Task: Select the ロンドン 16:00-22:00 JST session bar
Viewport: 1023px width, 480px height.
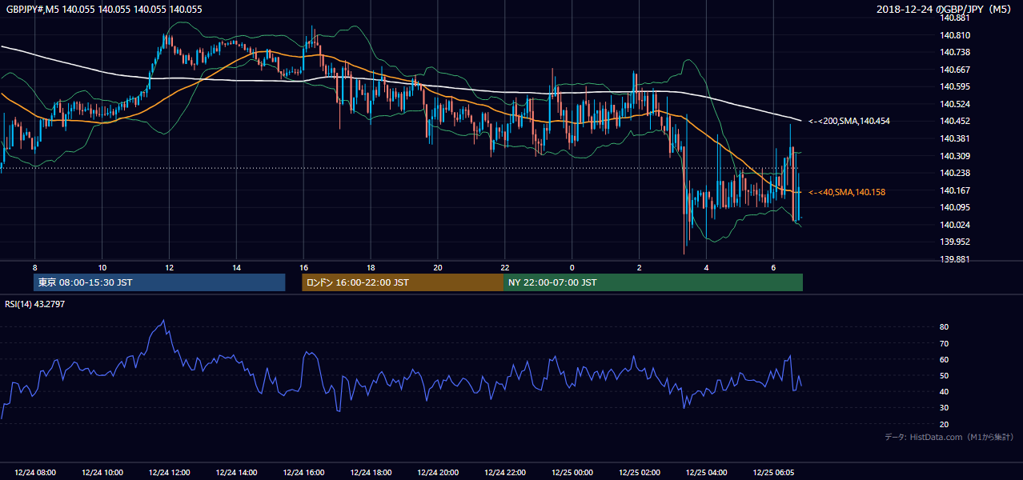Action: pos(403,282)
